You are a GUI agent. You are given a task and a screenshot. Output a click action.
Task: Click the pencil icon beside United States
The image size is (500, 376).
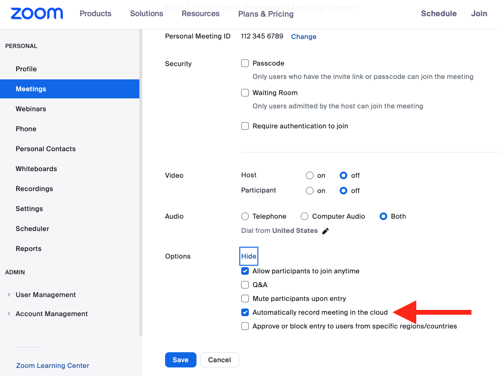pos(325,231)
